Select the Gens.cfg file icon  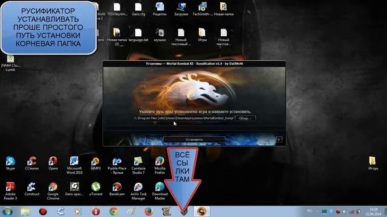[x=138, y=9]
